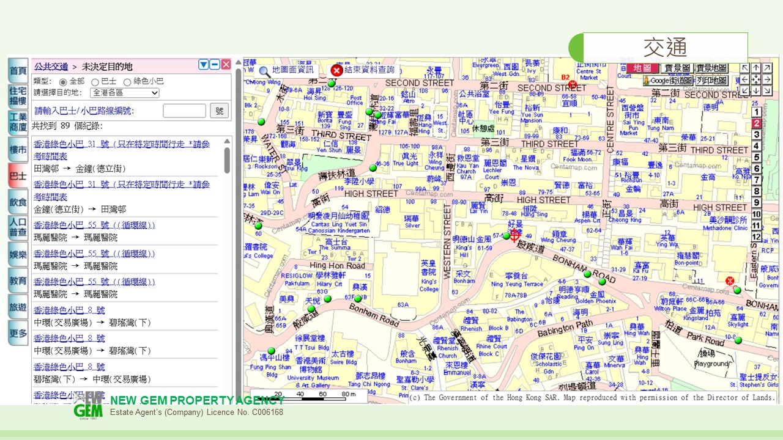Click the 共找到 89 個紀錄 result count text
The image size is (783, 440).
point(67,126)
